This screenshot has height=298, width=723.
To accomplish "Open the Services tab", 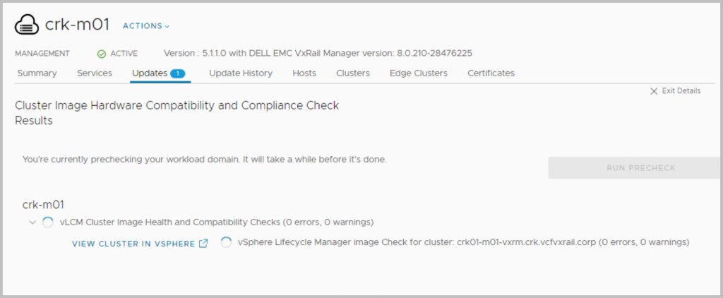I will pyautogui.click(x=95, y=73).
